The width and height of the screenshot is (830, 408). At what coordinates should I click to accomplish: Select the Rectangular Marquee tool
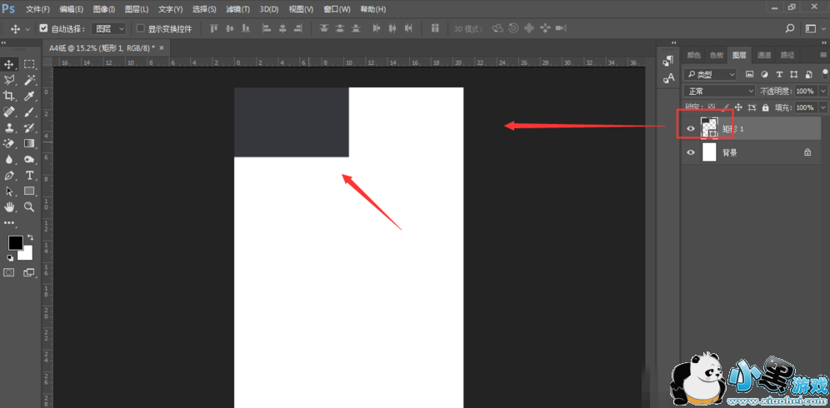[x=29, y=64]
